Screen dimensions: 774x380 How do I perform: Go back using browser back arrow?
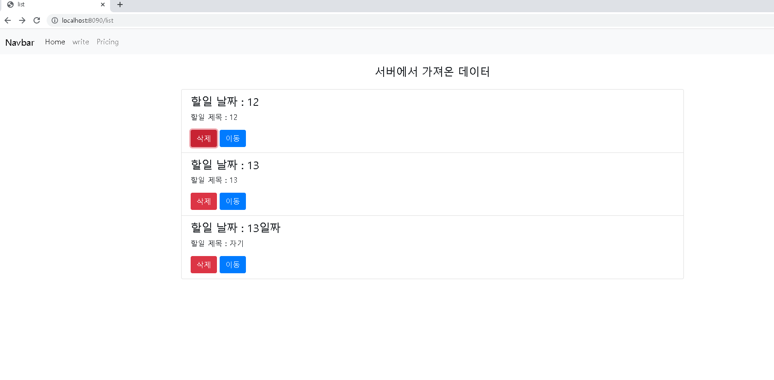pos(8,20)
